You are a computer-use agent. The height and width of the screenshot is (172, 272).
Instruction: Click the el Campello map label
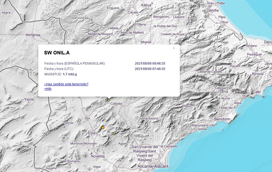(169, 146)
